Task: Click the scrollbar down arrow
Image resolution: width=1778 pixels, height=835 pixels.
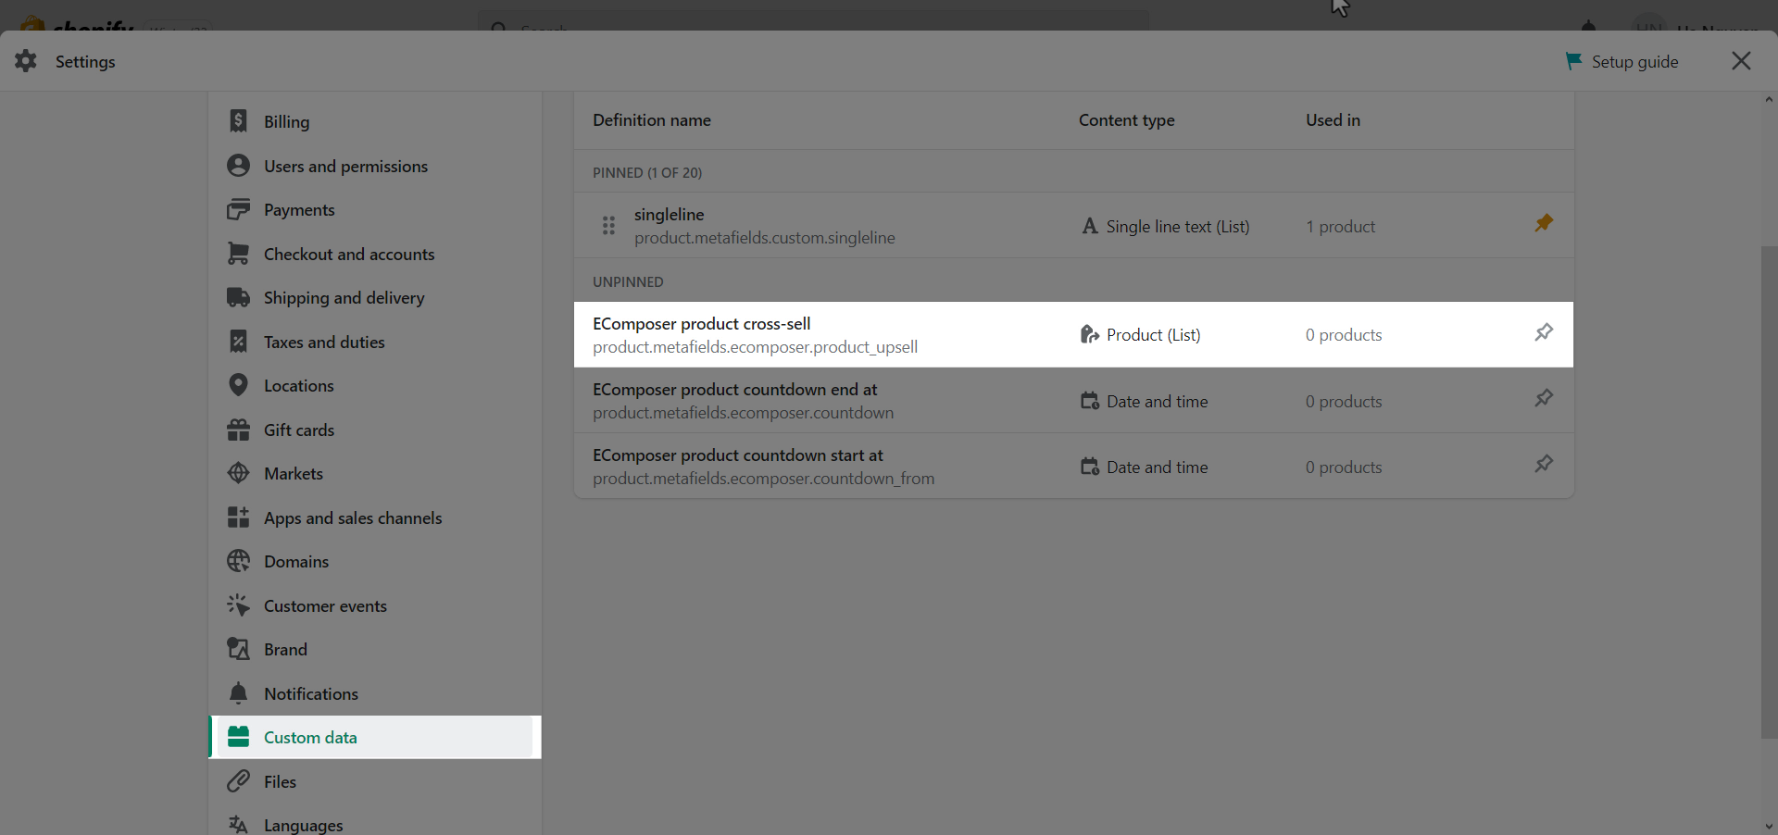Action: pyautogui.click(x=1769, y=826)
